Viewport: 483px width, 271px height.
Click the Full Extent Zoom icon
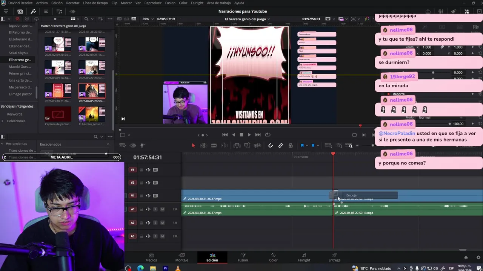click(x=328, y=146)
